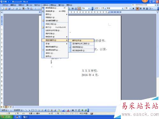Click the Shadow Style green icon
The image size is (159, 119).
coord(82,110)
